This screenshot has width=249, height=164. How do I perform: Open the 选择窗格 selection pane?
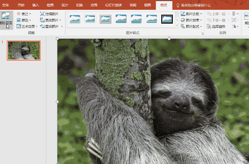pos(216,26)
